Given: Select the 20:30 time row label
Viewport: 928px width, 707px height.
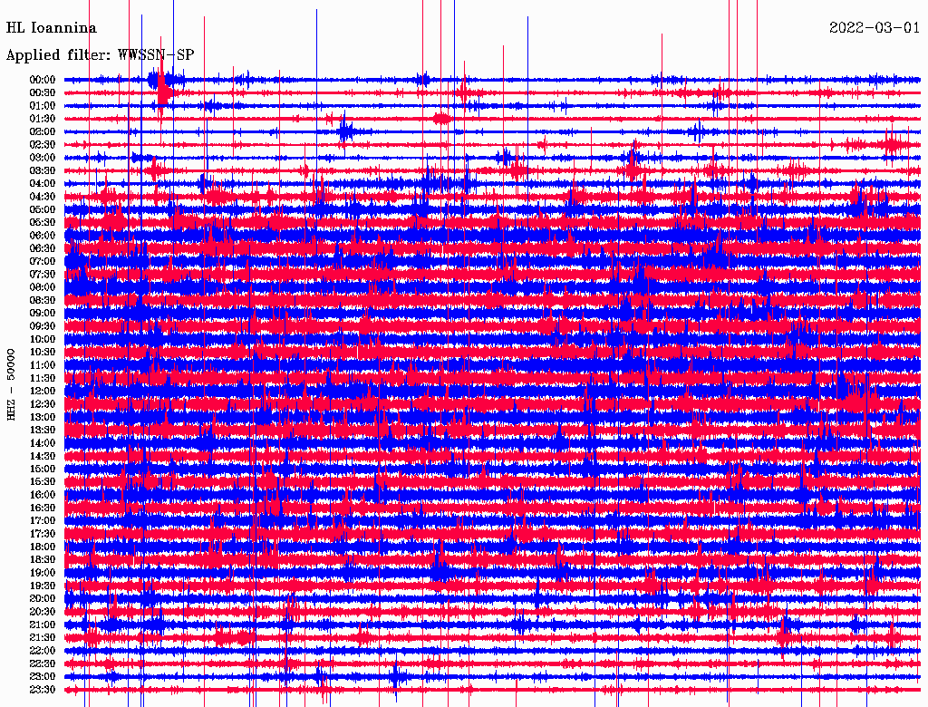Looking at the screenshot, I should 43,612.
